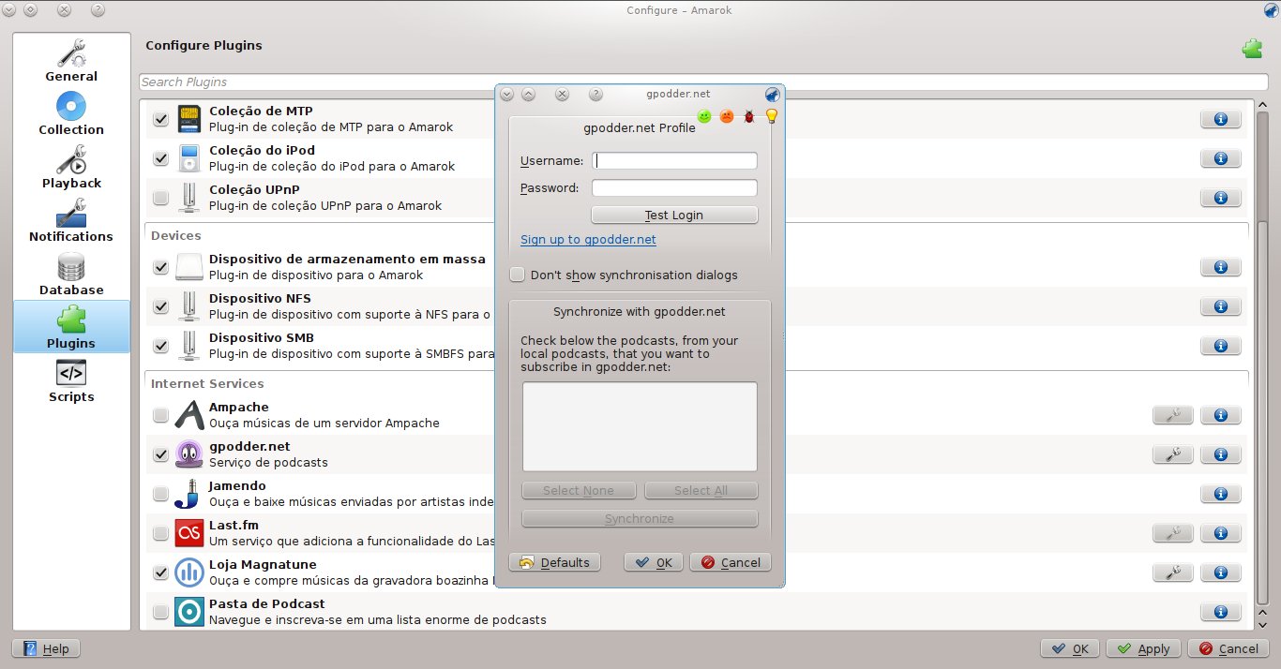Disable the gpodder.net service checkbox
1281x669 pixels.
tap(160, 454)
